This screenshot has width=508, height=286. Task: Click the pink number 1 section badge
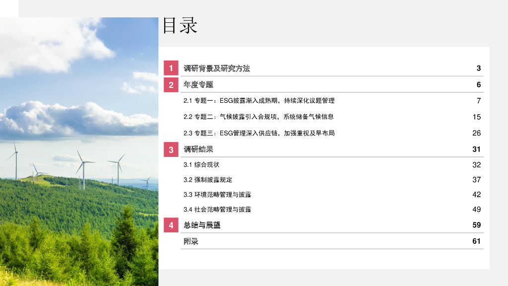[171, 68]
